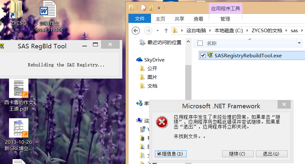305x164 pixels.
Task: Click the sas folder in address bar
Action: (294, 31)
